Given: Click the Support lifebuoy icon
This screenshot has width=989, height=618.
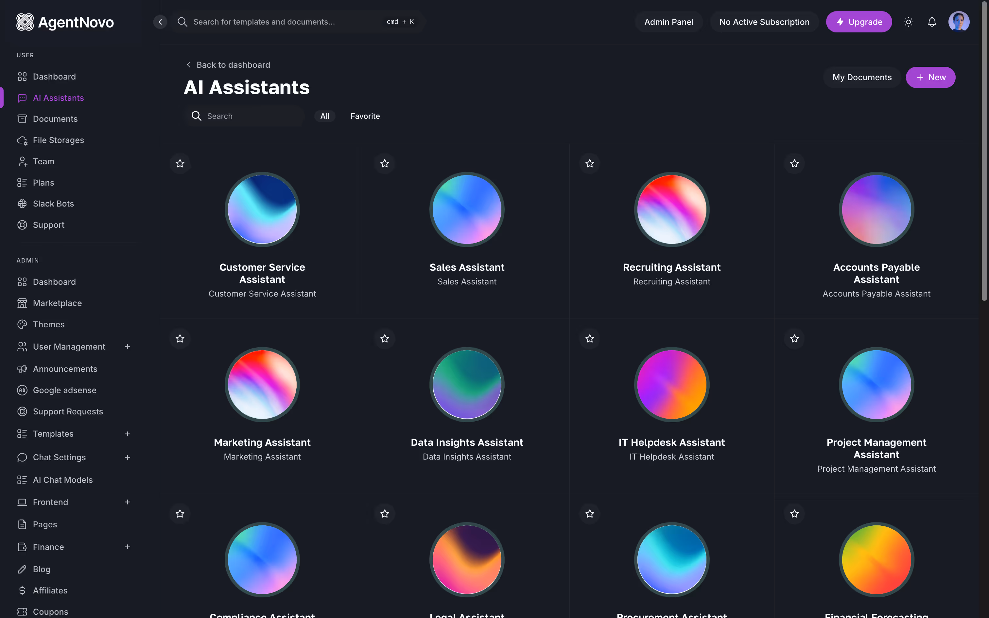Looking at the screenshot, I should (22, 225).
